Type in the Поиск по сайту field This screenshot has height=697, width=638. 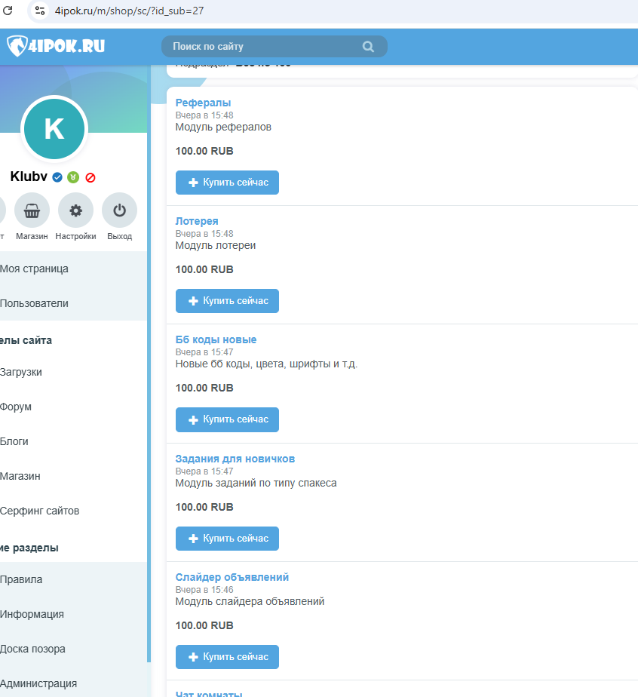264,47
